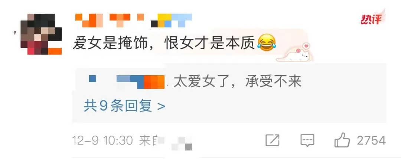Like the comment with thumbs-up icon
The width and height of the screenshot is (401, 159).
[342, 140]
